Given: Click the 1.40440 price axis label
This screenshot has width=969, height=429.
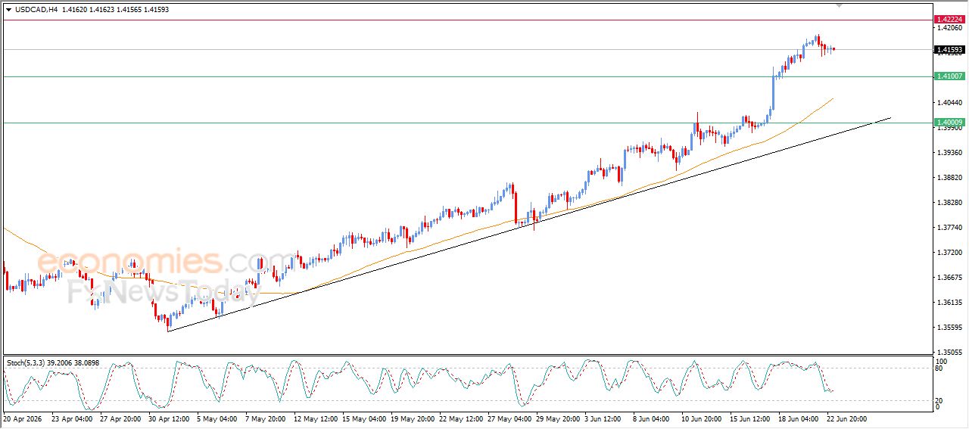Looking at the screenshot, I should pos(949,103).
